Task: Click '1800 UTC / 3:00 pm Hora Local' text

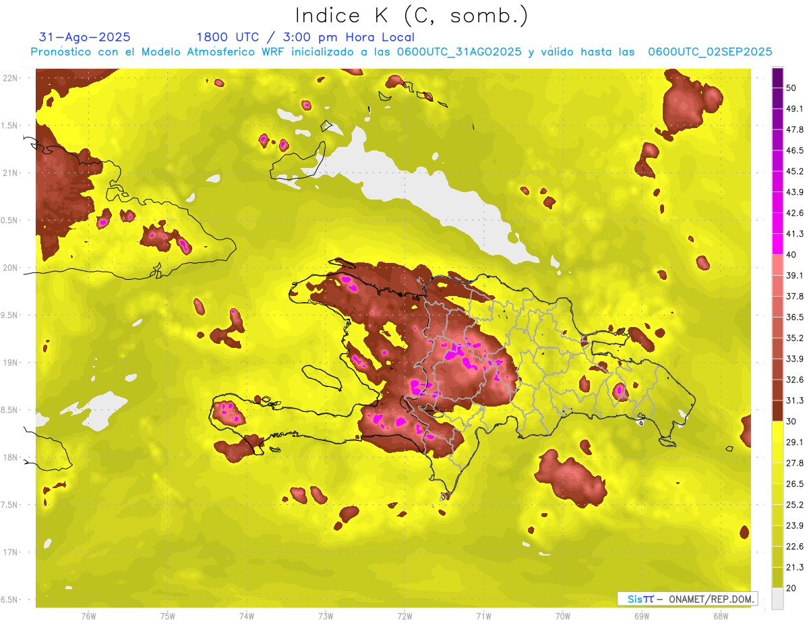Action: tap(305, 37)
